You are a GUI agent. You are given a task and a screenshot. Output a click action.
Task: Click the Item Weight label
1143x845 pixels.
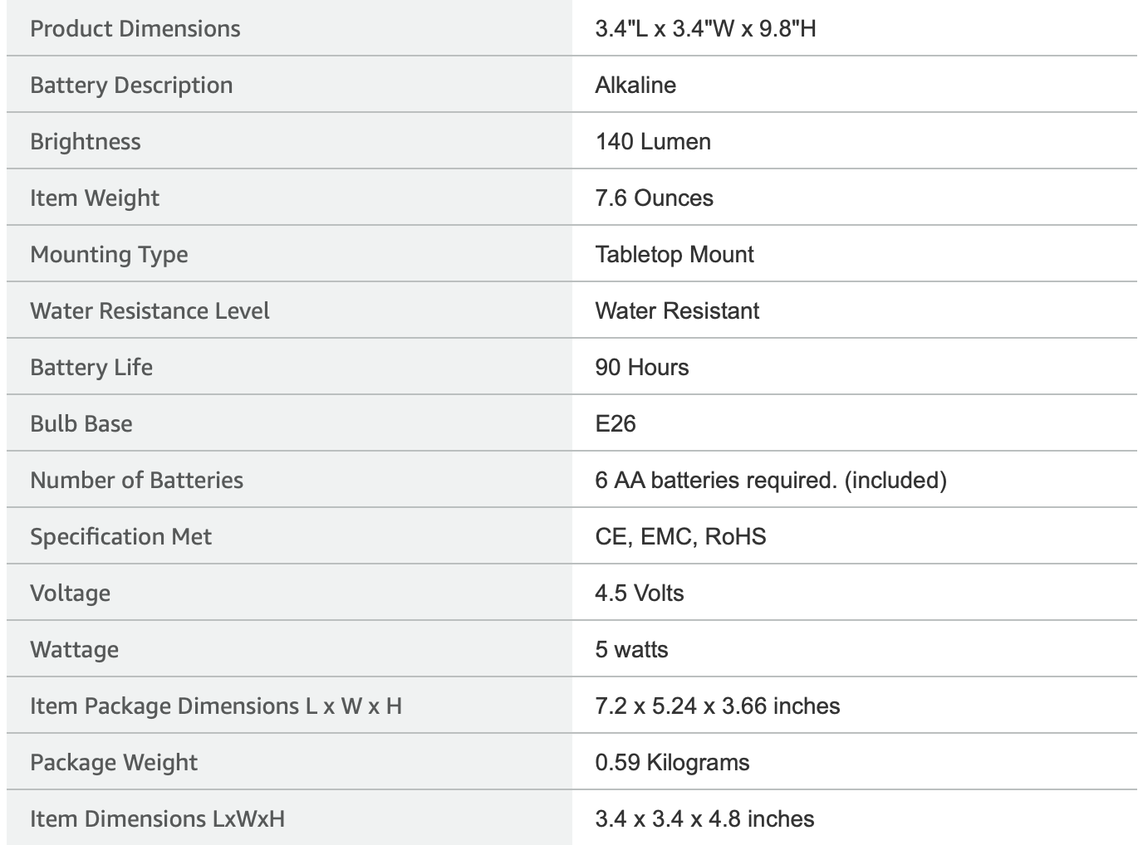(x=95, y=198)
